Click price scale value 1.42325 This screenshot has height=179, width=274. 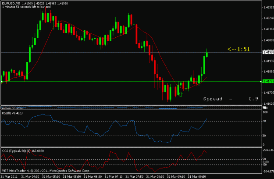(269, 7)
